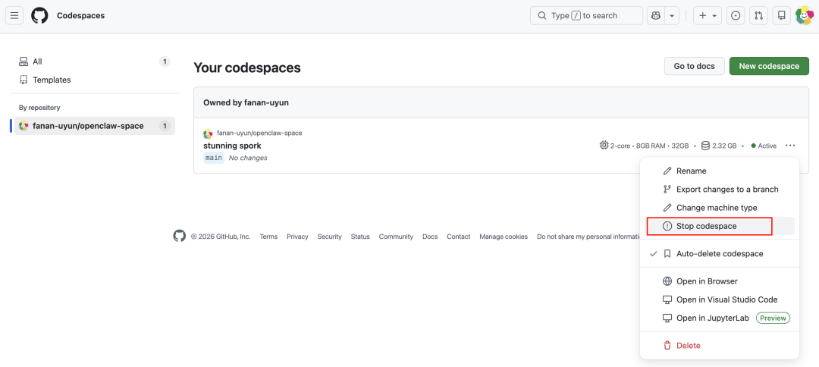Choose Open in Visual Studio Code
The height and width of the screenshot is (367, 819).
tap(726, 300)
